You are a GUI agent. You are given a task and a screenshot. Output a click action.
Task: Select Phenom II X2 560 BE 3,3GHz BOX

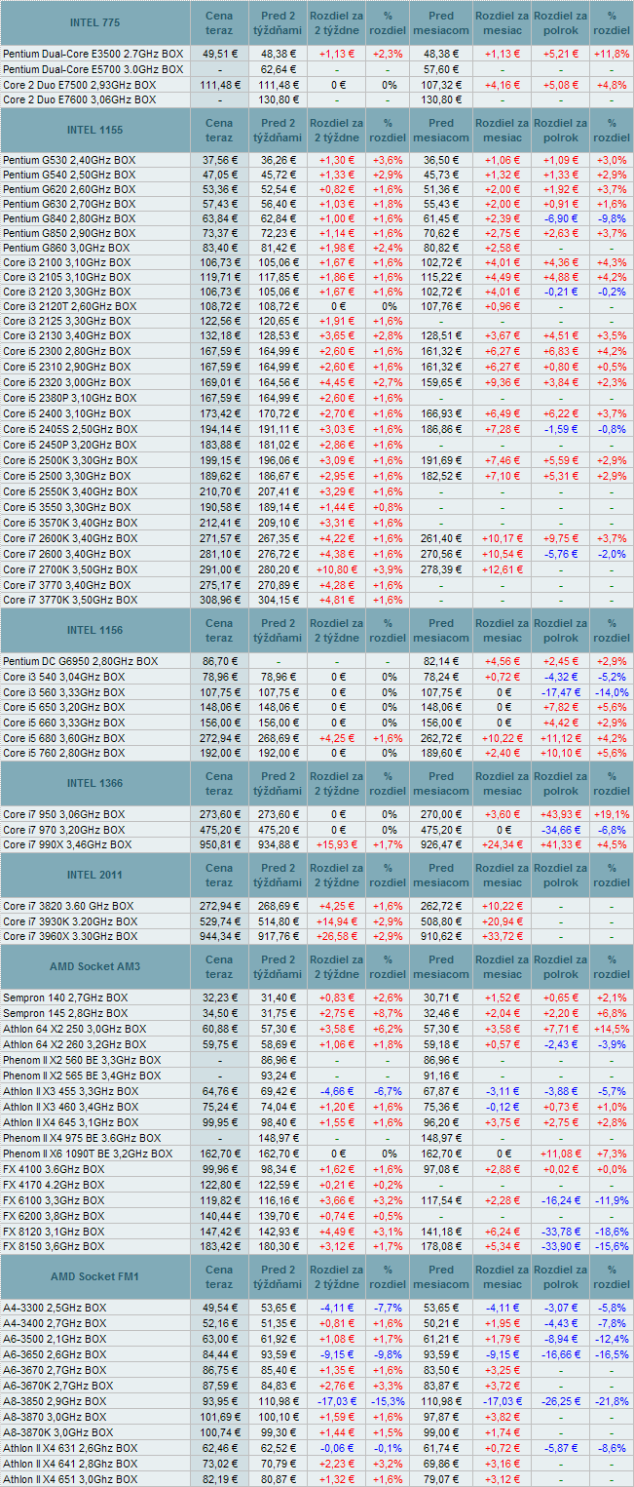click(82, 1059)
